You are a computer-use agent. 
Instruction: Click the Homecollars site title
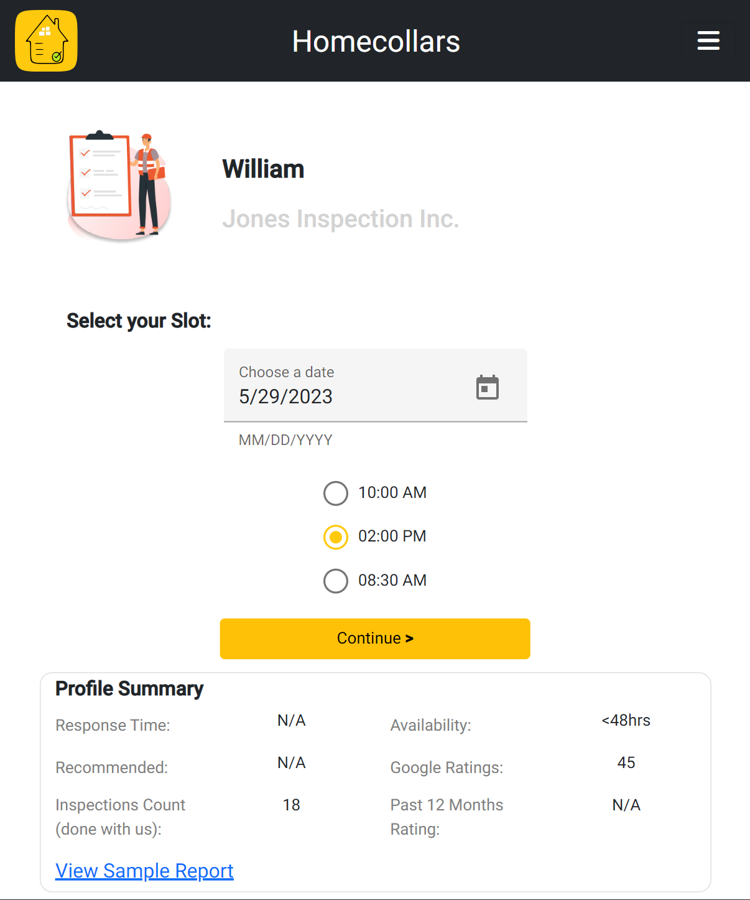(376, 42)
